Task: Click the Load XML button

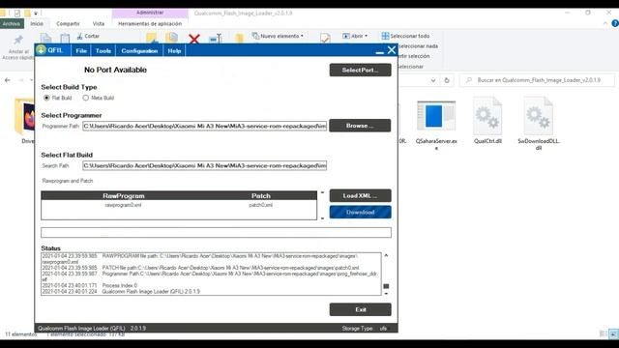Action: coord(360,195)
